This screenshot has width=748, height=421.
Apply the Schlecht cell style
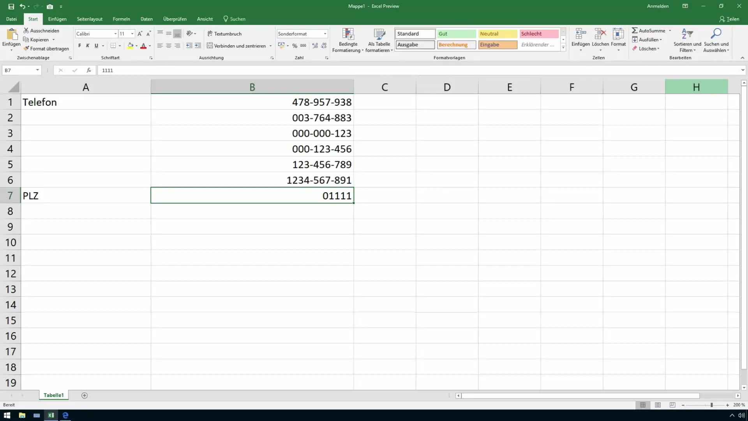[539, 34]
